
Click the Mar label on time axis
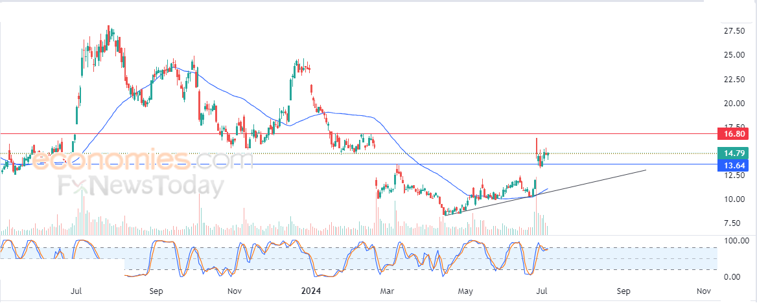(387, 291)
